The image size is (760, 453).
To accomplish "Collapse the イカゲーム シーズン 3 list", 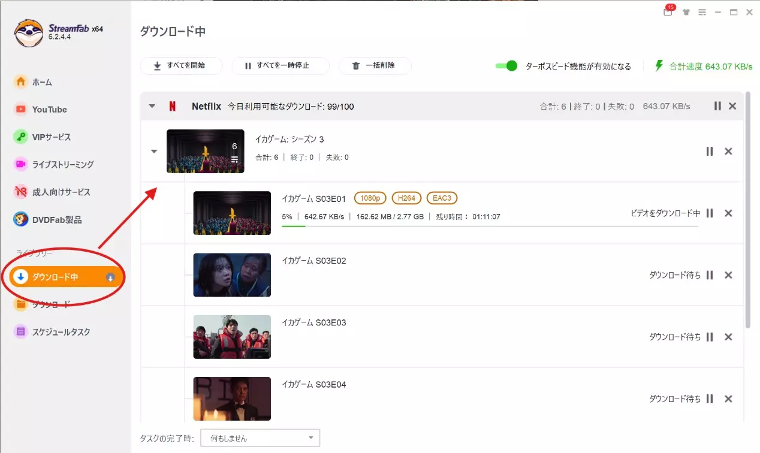I will click(153, 151).
